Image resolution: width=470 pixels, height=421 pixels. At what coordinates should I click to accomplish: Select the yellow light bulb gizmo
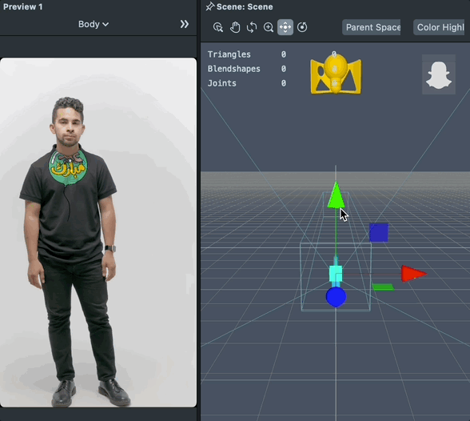click(x=336, y=74)
